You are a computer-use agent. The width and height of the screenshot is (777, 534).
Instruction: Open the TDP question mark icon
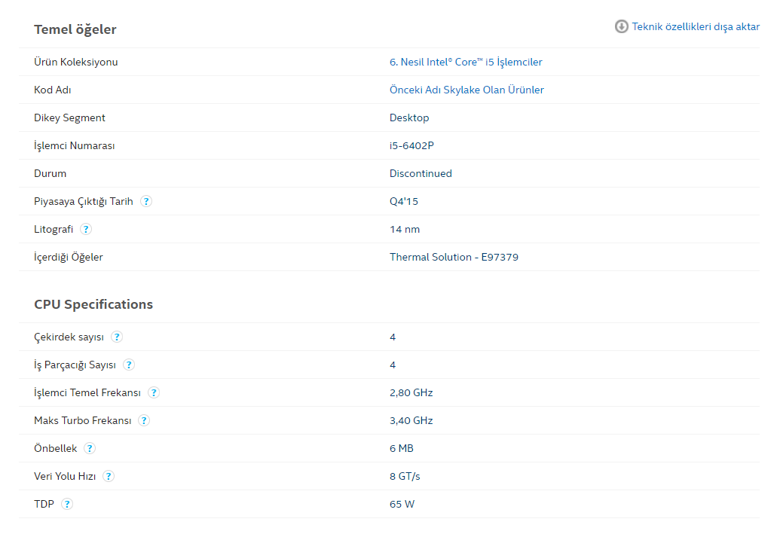(67, 504)
